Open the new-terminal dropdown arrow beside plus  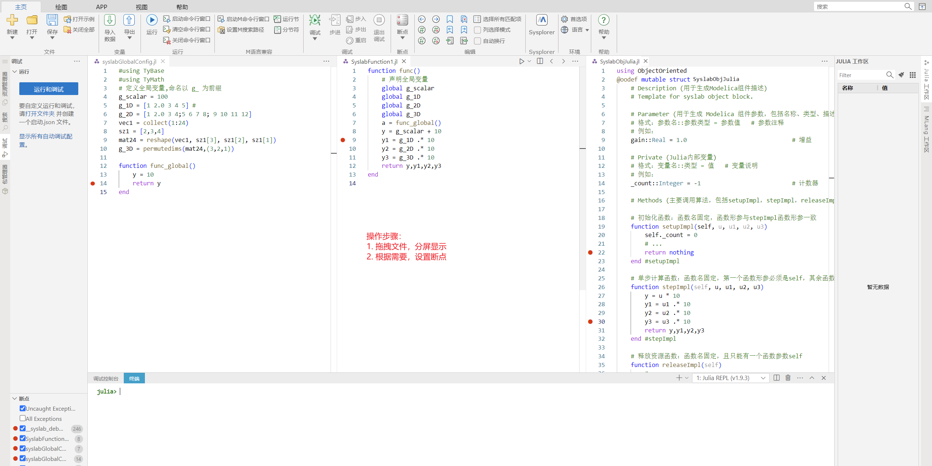[x=687, y=378]
